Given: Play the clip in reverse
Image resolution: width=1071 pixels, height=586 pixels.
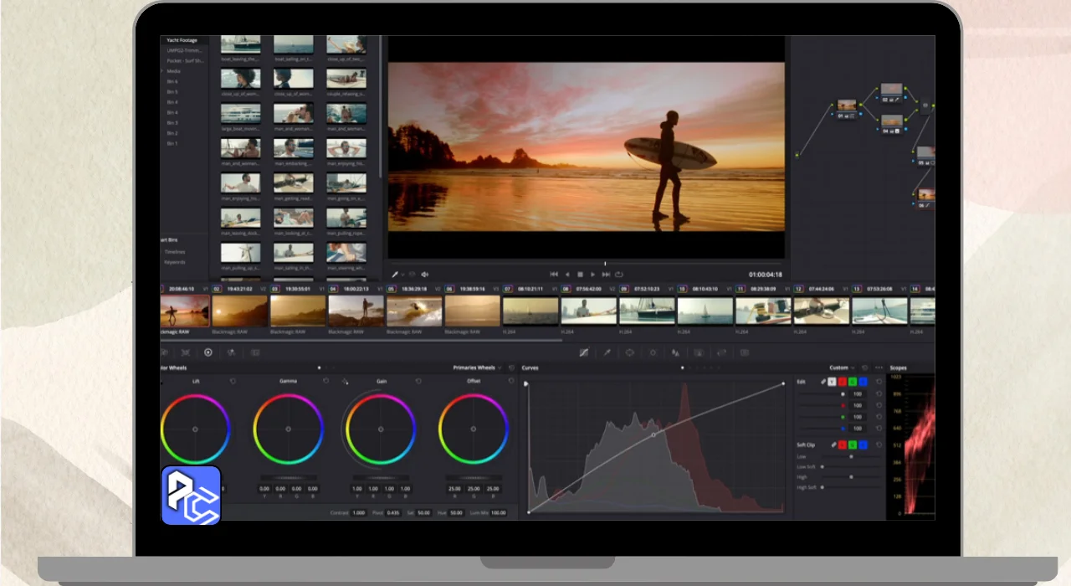Looking at the screenshot, I should 566,274.
